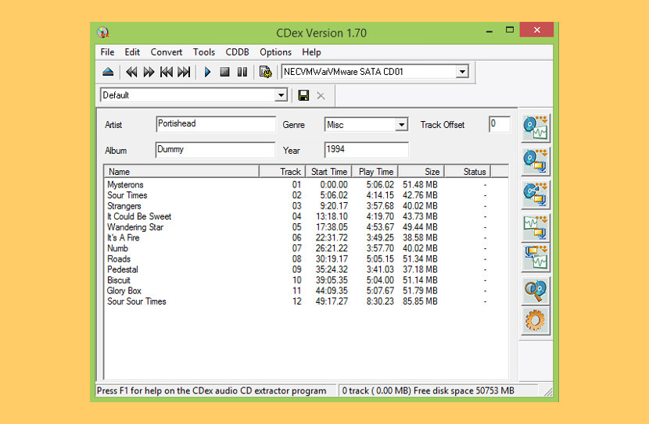Open the Genre dropdown showing Misc
Viewport: 649px width, 424px height.
400,124
